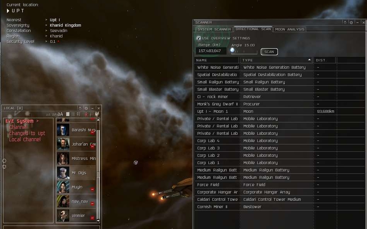Click Vinmier's red standing icon
The height and width of the screenshot is (229, 367).
93,218
